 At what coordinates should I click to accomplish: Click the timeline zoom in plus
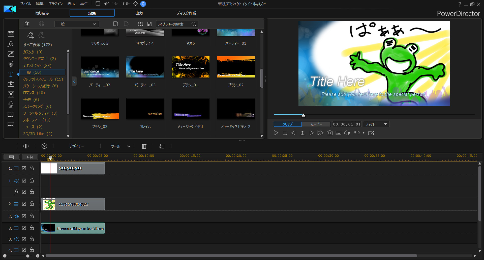(x=38, y=256)
